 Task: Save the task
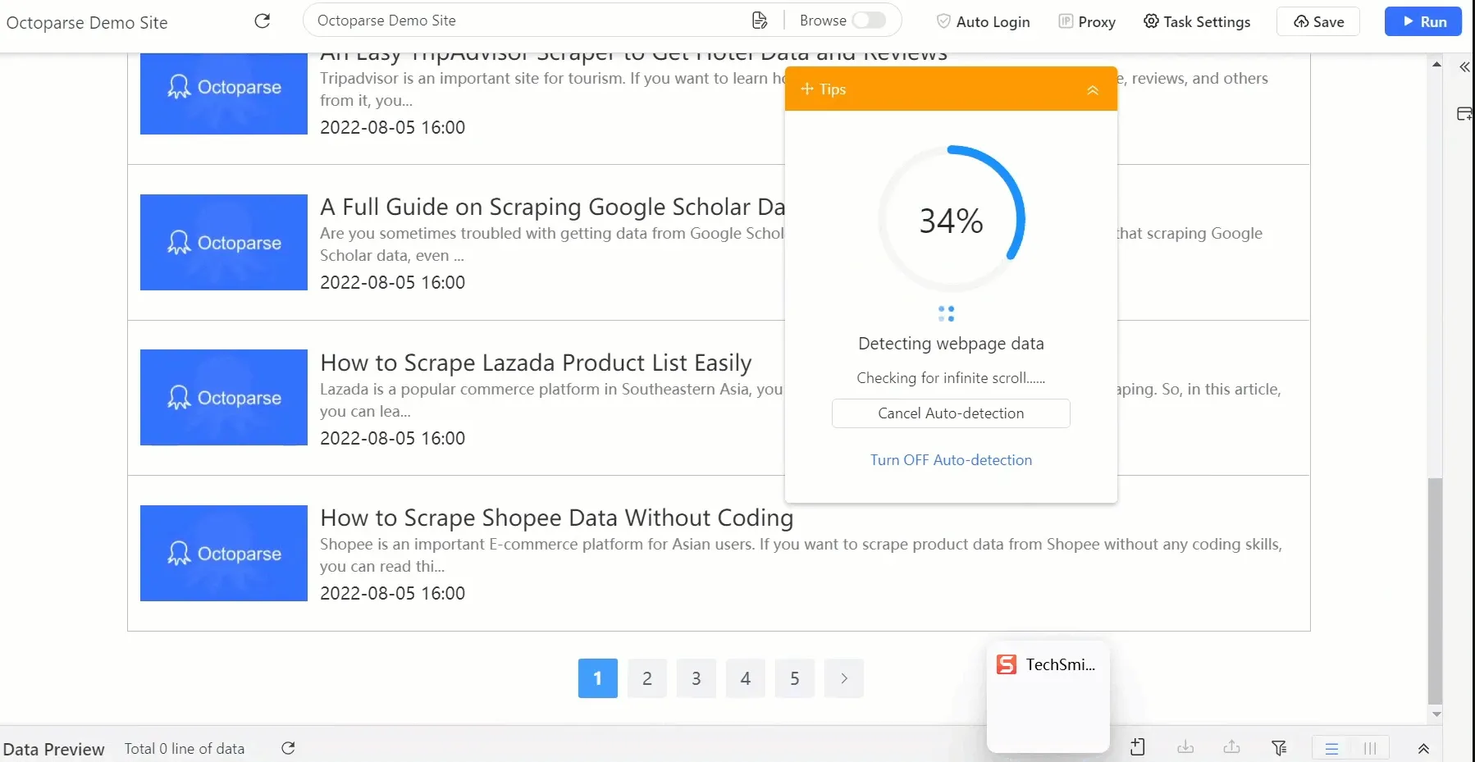pyautogui.click(x=1318, y=22)
